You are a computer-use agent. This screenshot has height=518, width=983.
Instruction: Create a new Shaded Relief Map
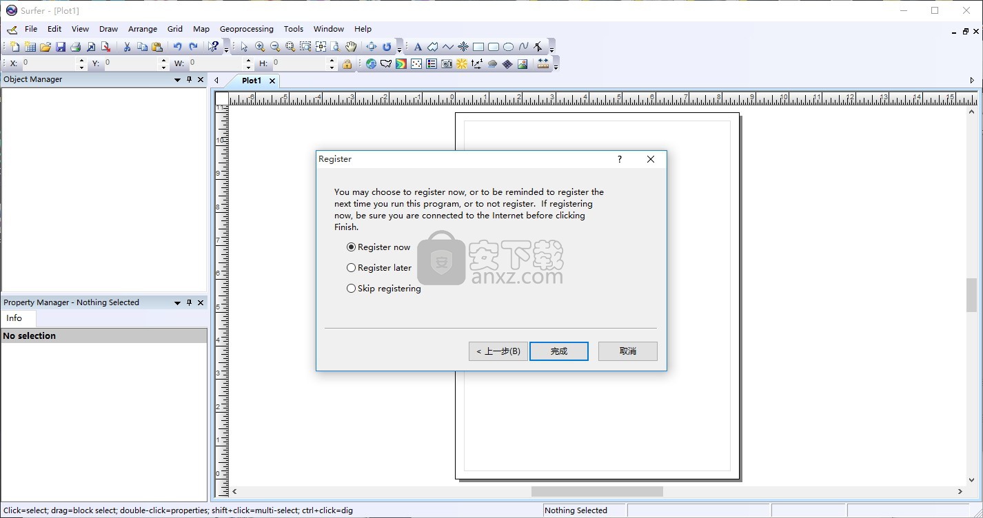tap(462, 64)
